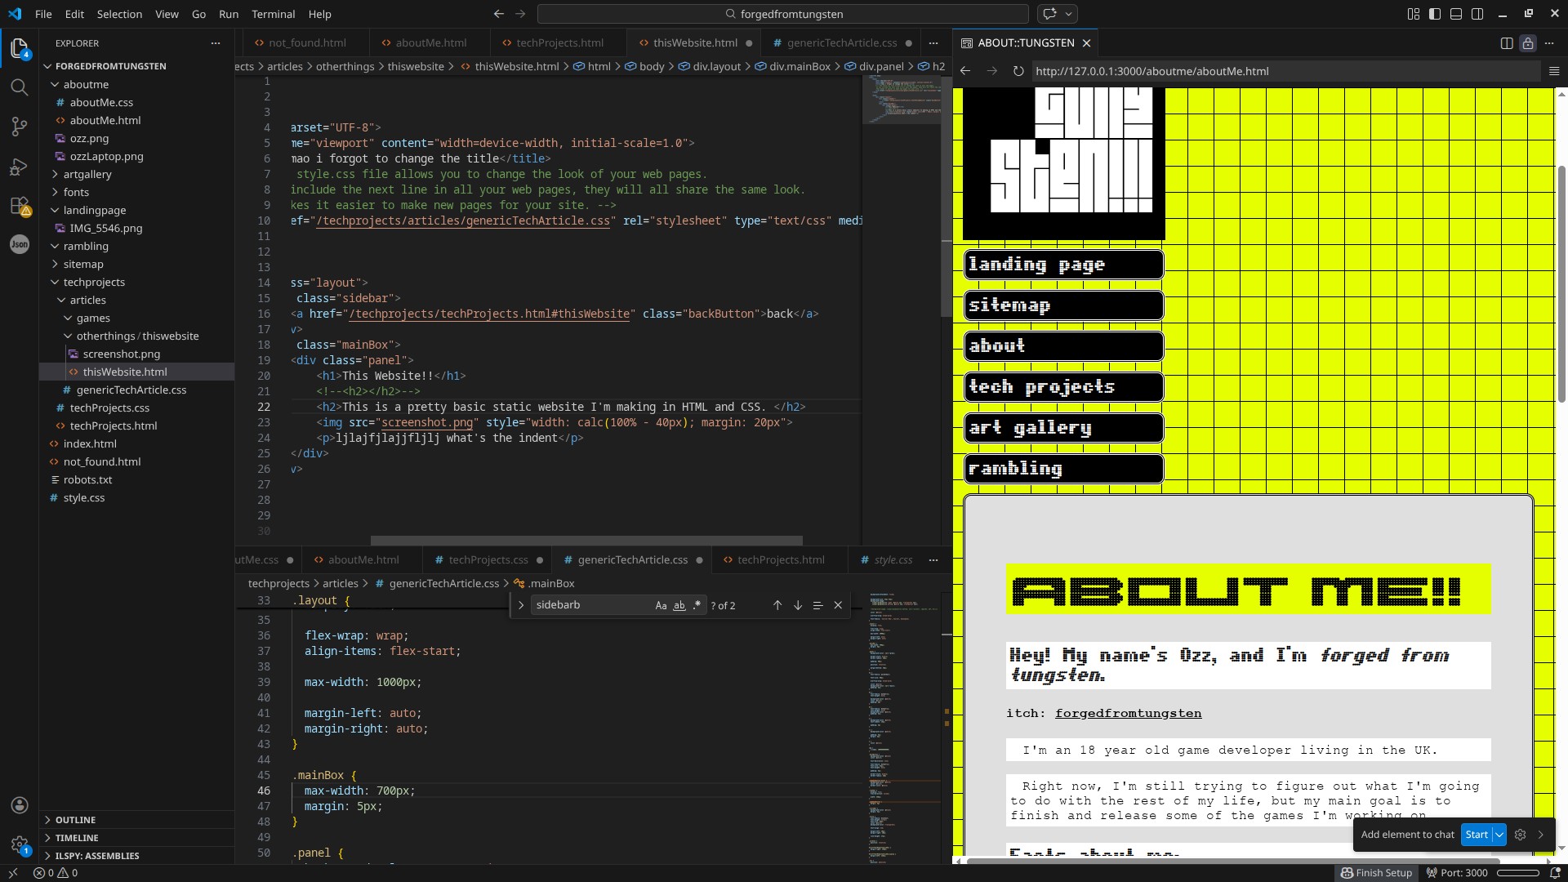Open the Terminal menu
The height and width of the screenshot is (882, 1568).
tap(273, 14)
